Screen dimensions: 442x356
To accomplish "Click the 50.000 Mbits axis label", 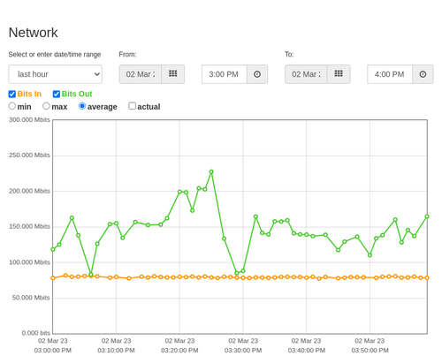I will 31,298.
